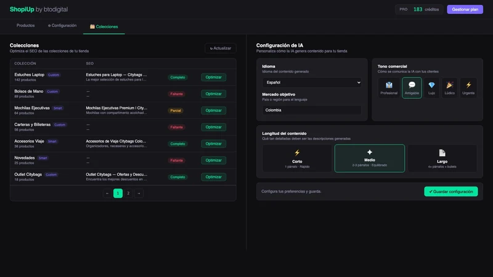Select the Amigable tone option
The height and width of the screenshot is (277, 493).
pos(412,87)
